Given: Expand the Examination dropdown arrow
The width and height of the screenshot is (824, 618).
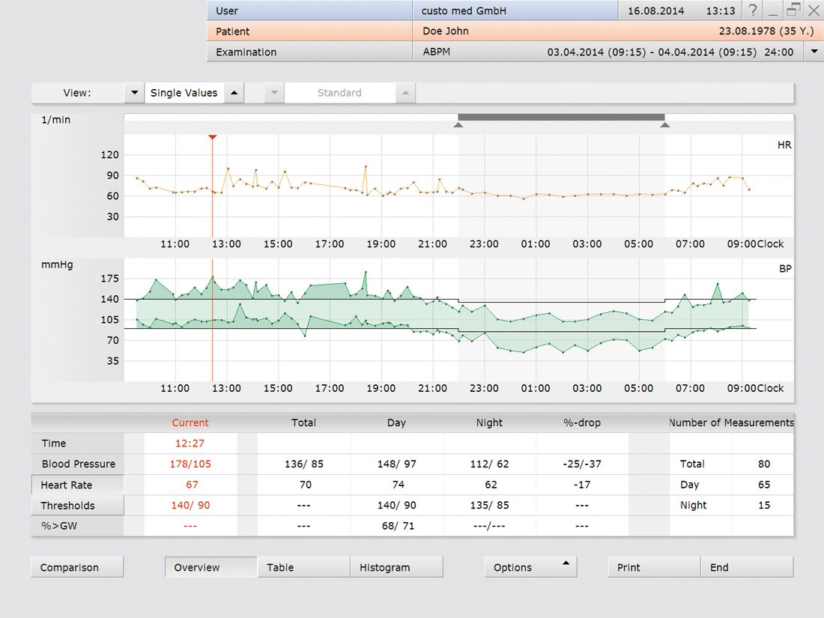Looking at the screenshot, I should [x=814, y=52].
